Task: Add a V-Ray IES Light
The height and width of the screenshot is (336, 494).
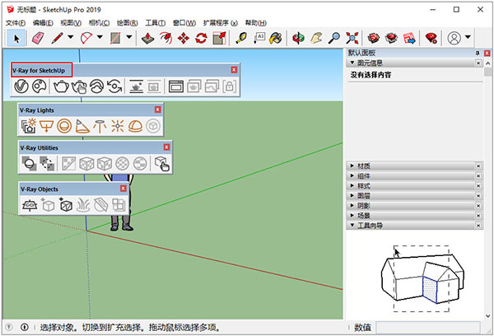Action: [100, 126]
